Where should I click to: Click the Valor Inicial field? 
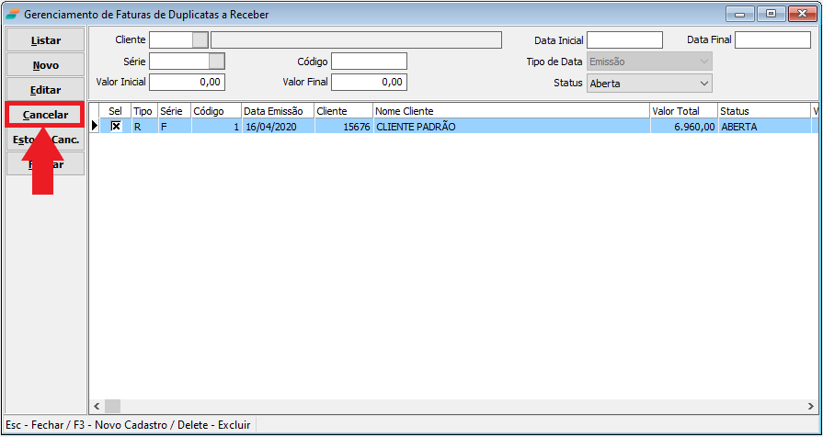tap(187, 82)
